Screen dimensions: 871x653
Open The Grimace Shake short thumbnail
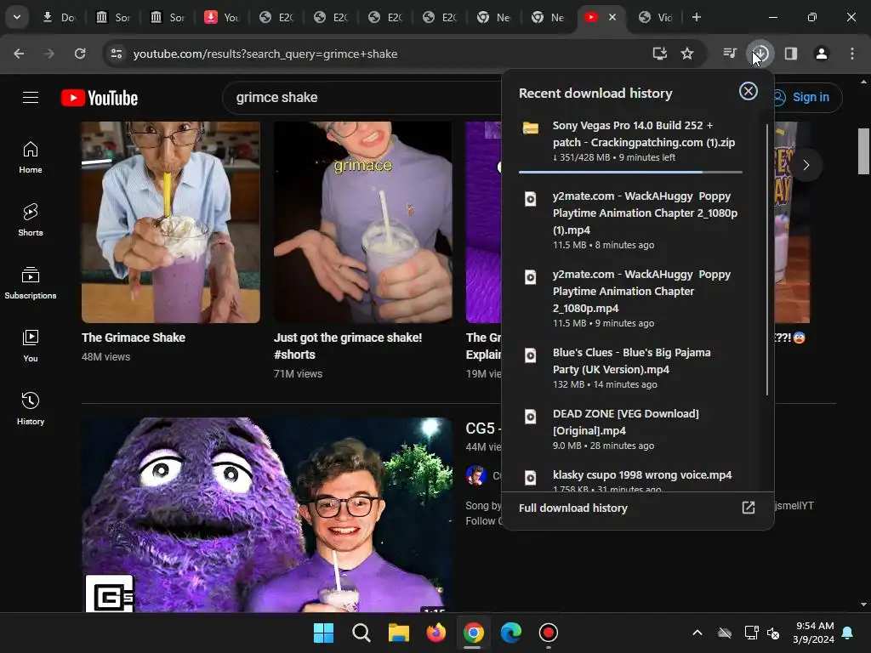tap(170, 222)
